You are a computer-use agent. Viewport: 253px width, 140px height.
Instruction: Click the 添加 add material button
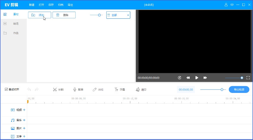coord(40,15)
